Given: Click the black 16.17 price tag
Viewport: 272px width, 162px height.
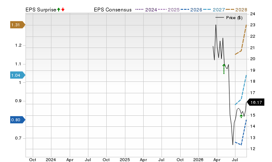Looking at the screenshot, I should coord(255,102).
